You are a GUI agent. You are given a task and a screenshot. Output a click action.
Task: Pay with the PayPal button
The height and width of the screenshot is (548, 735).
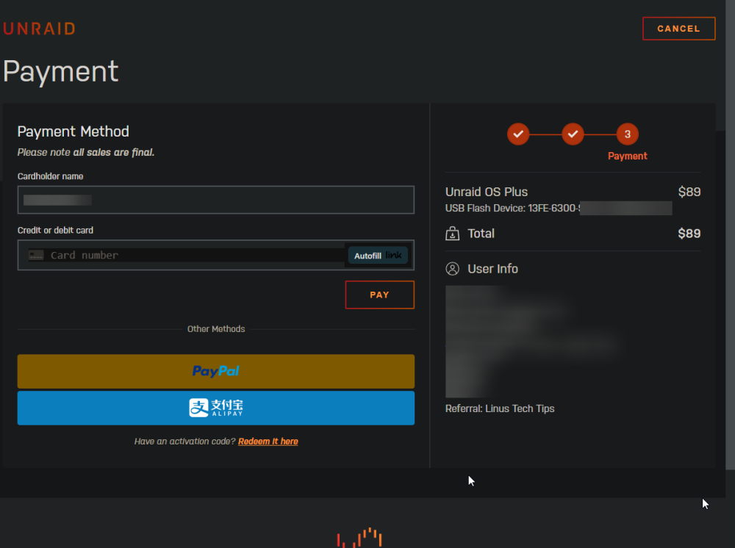(215, 372)
